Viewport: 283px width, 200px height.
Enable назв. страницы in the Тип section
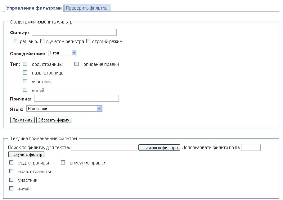(25, 73)
